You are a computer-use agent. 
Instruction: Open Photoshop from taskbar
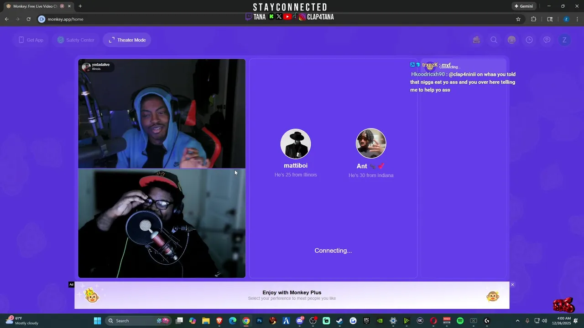[x=259, y=321]
